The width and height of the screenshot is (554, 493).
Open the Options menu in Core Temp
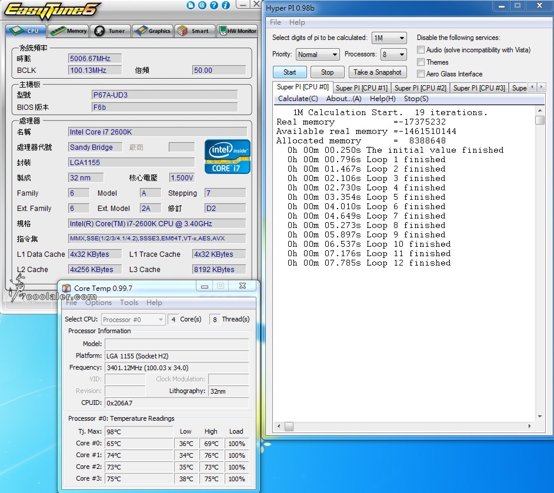98,303
